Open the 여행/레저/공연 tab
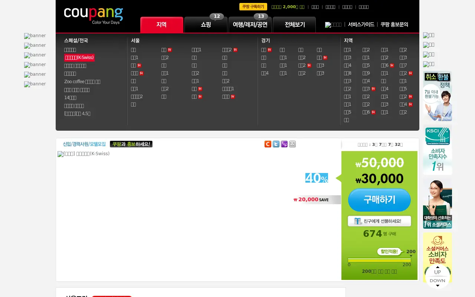 coord(250,25)
